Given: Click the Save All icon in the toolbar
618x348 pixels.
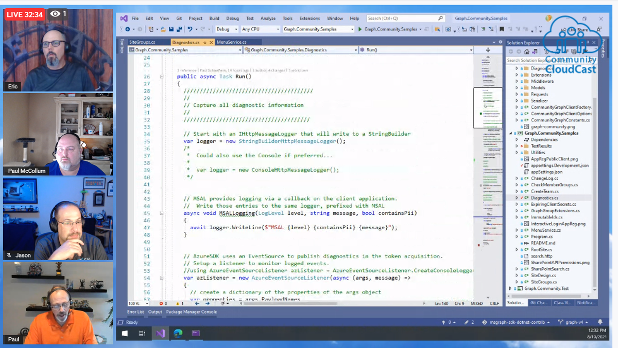Looking at the screenshot, I should [x=178, y=30].
